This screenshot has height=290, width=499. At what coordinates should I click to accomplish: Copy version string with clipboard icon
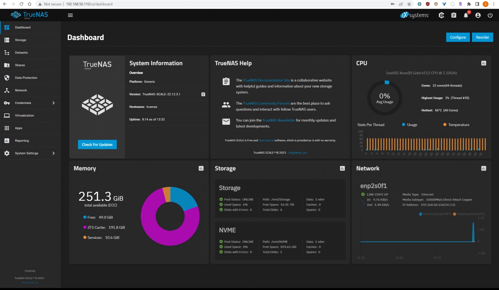[203, 94]
